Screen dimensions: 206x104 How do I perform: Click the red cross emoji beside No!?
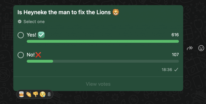click(38, 55)
